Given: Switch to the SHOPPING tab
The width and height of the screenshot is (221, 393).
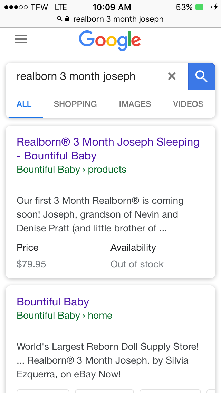Looking at the screenshot, I should point(75,104).
